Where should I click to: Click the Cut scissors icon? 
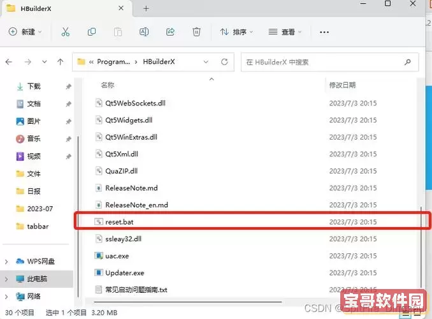click(x=65, y=32)
